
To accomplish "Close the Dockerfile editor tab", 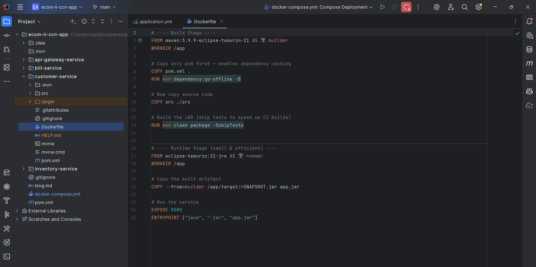I will (222, 21).
